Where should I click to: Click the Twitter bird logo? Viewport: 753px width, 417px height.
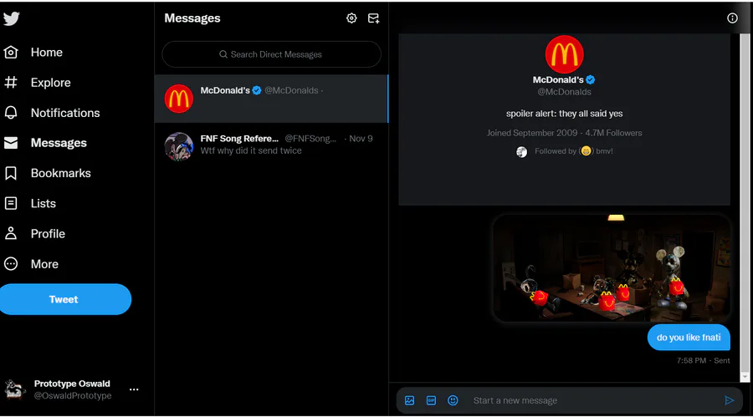coord(11,18)
